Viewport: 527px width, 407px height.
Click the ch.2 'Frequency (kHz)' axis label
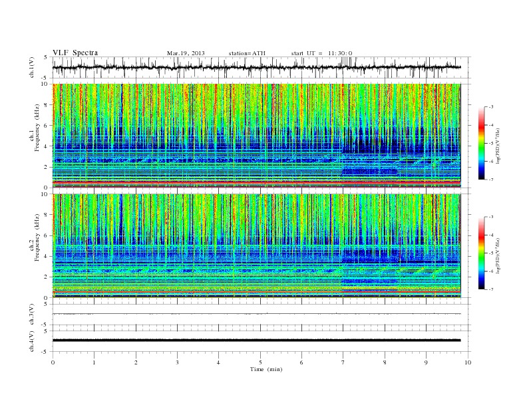(x=37, y=237)
